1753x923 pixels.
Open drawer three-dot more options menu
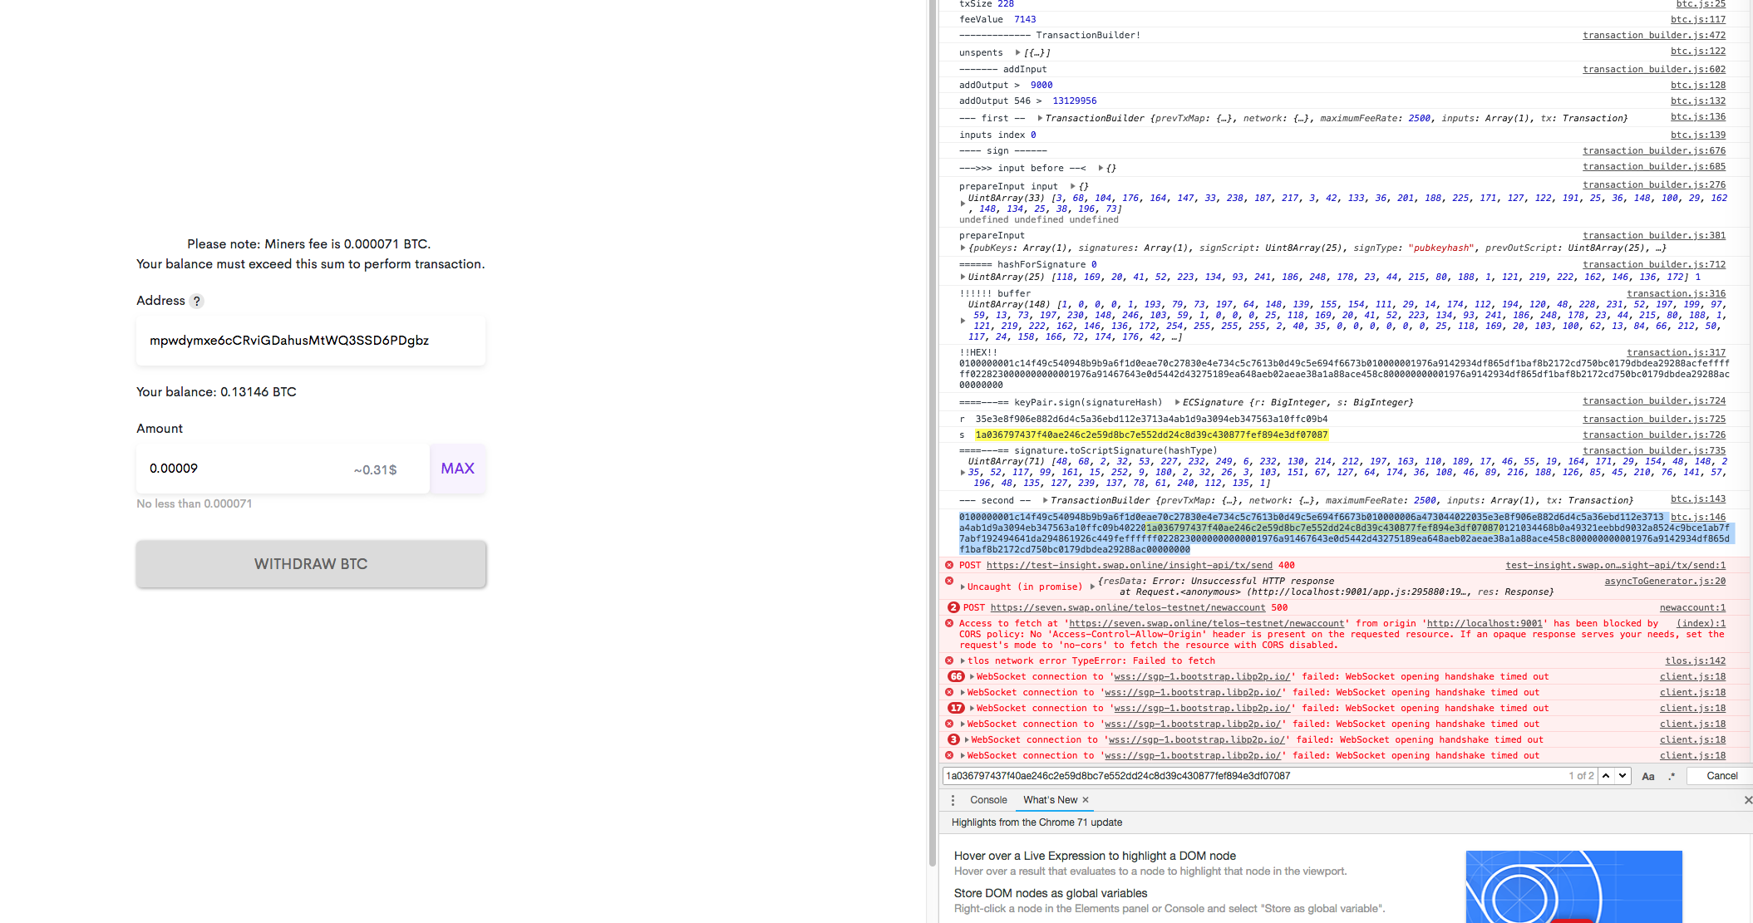tap(953, 800)
